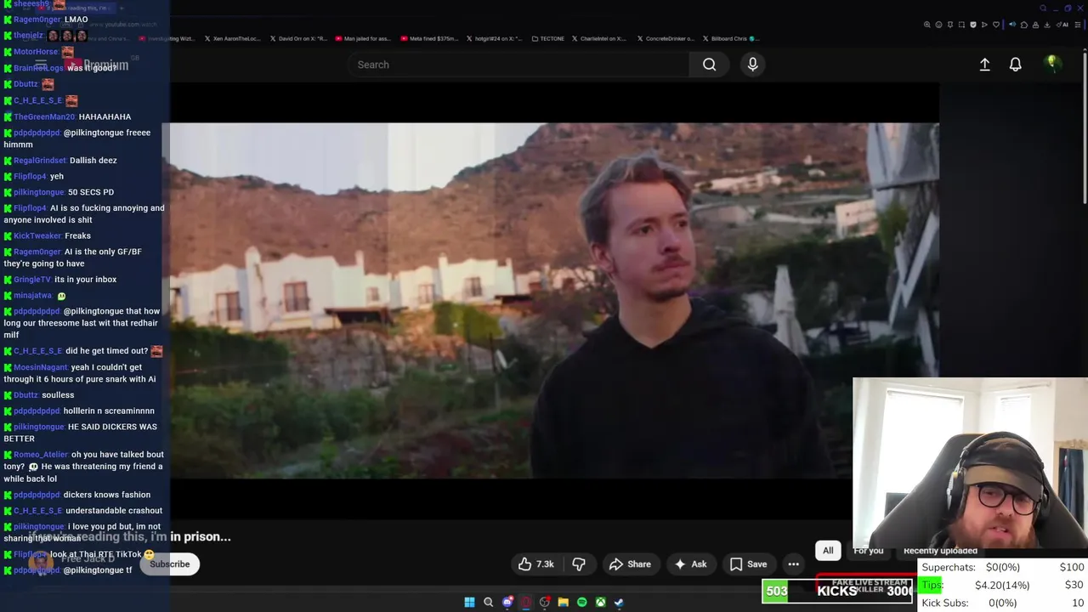Screen dimensions: 1088x612
Task: Dislike the video with thumbs-down
Action: pos(579,564)
